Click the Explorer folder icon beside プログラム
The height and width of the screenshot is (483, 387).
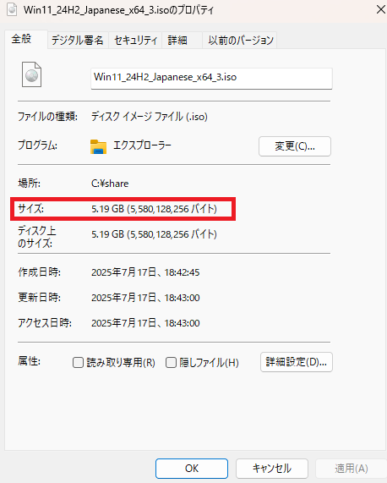point(99,146)
